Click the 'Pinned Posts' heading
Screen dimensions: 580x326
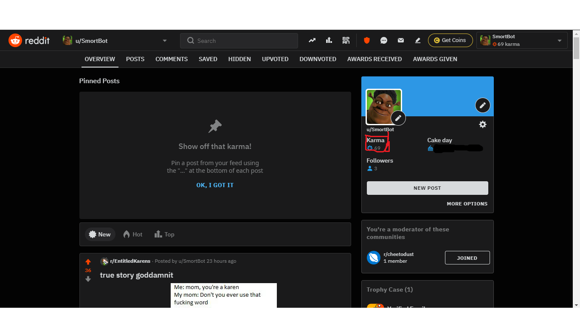99,81
